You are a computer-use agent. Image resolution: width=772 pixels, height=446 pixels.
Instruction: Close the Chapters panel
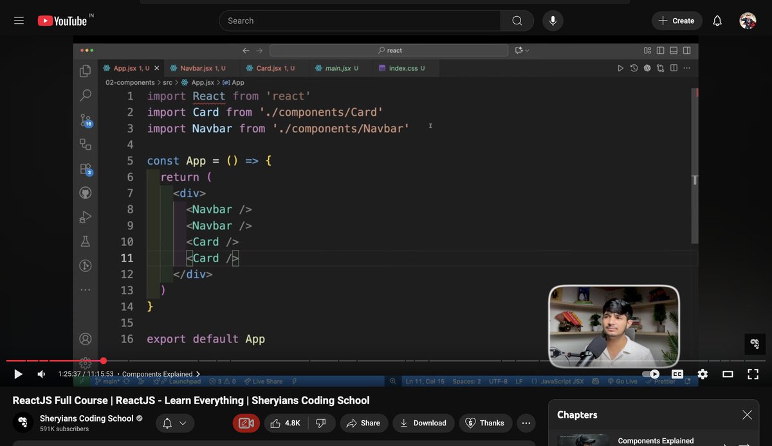pos(747,415)
